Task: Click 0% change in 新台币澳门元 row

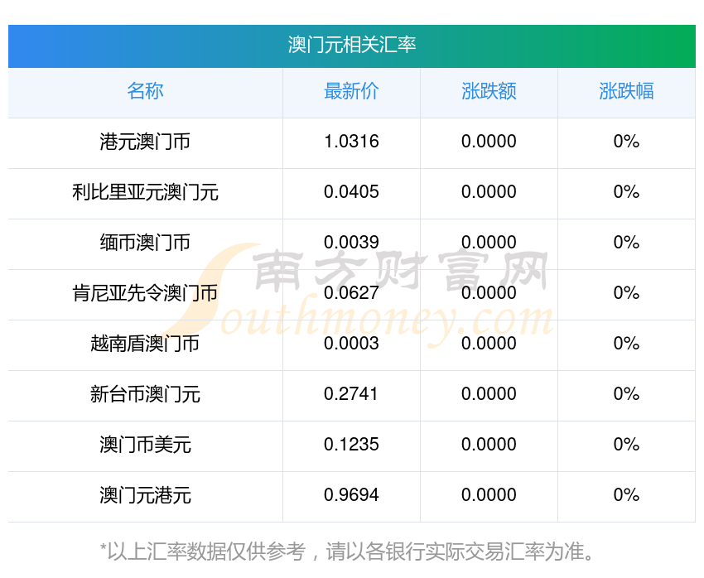Action: pyautogui.click(x=626, y=394)
